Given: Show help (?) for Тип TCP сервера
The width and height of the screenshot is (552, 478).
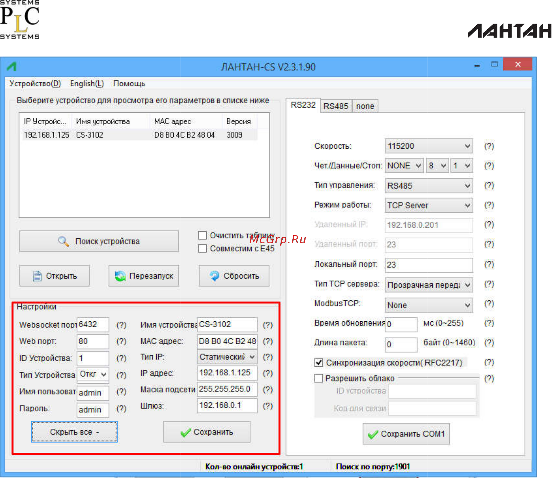Looking at the screenshot, I should tap(489, 284).
